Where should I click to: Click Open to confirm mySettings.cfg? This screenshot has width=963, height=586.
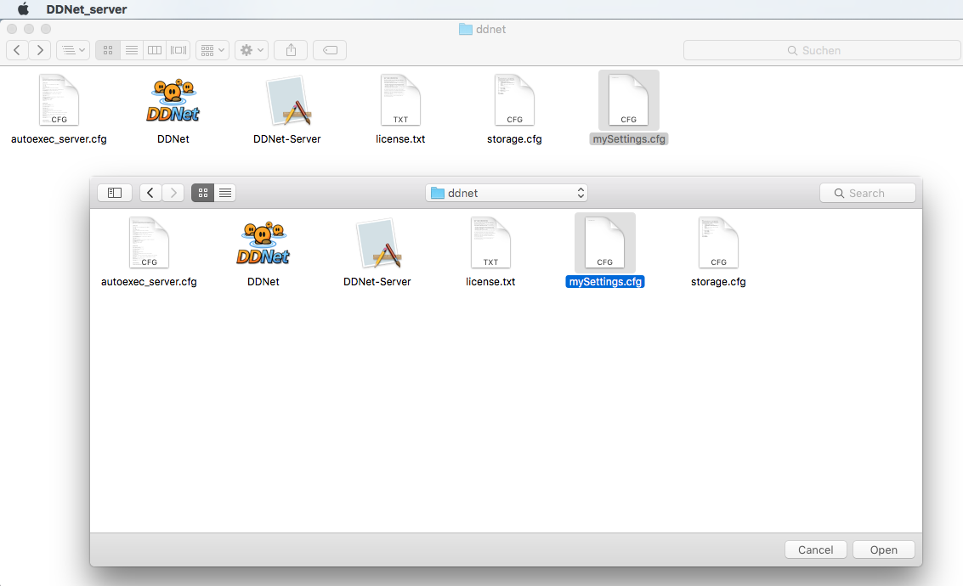pos(883,549)
